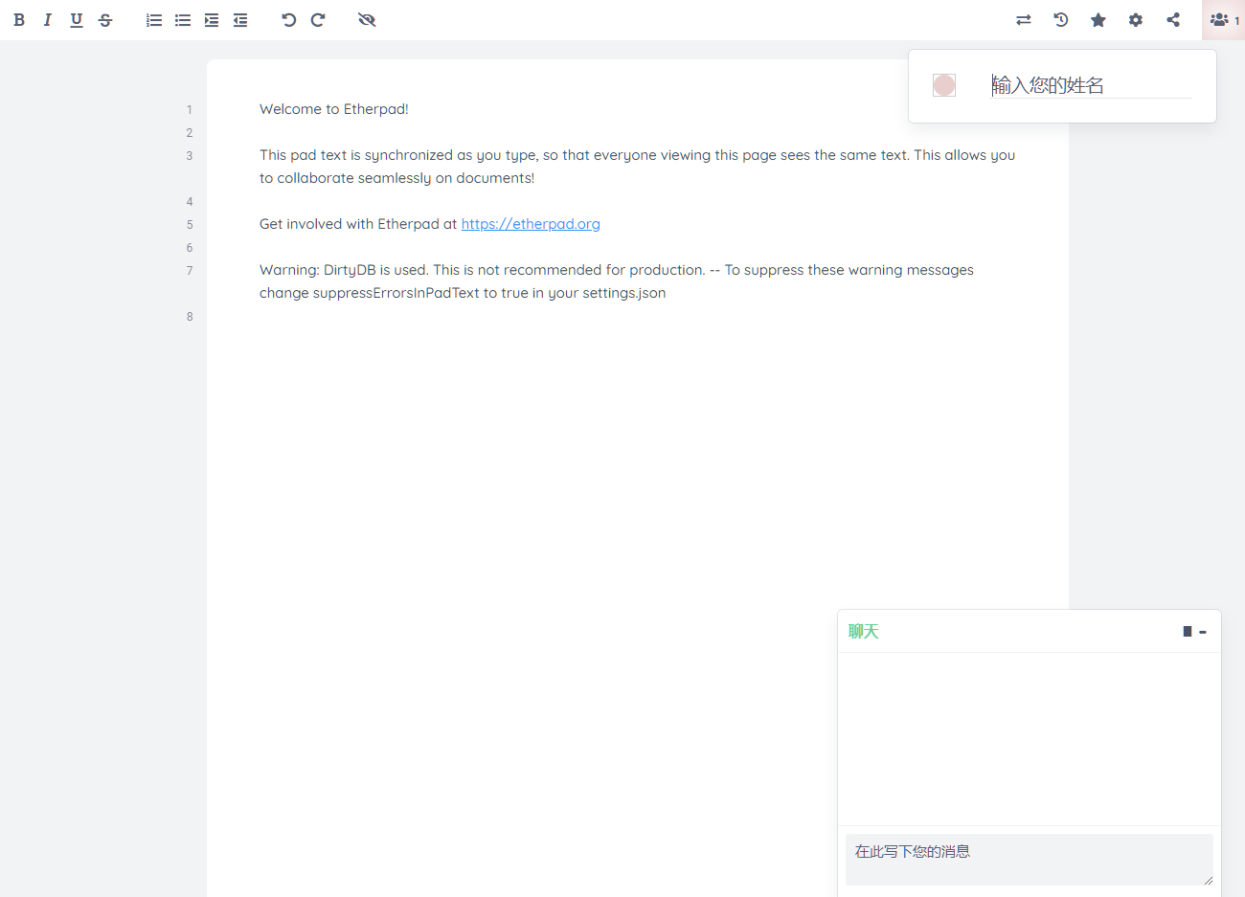
Task: Click line number 5
Action: coord(190,225)
